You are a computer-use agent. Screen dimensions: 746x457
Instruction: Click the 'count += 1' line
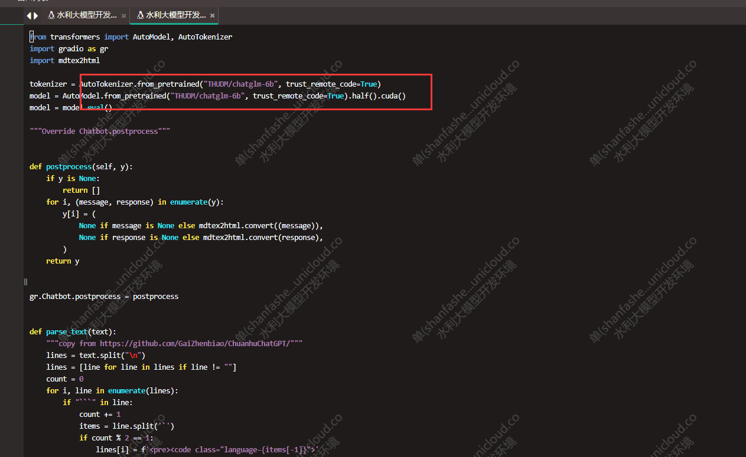(x=100, y=414)
